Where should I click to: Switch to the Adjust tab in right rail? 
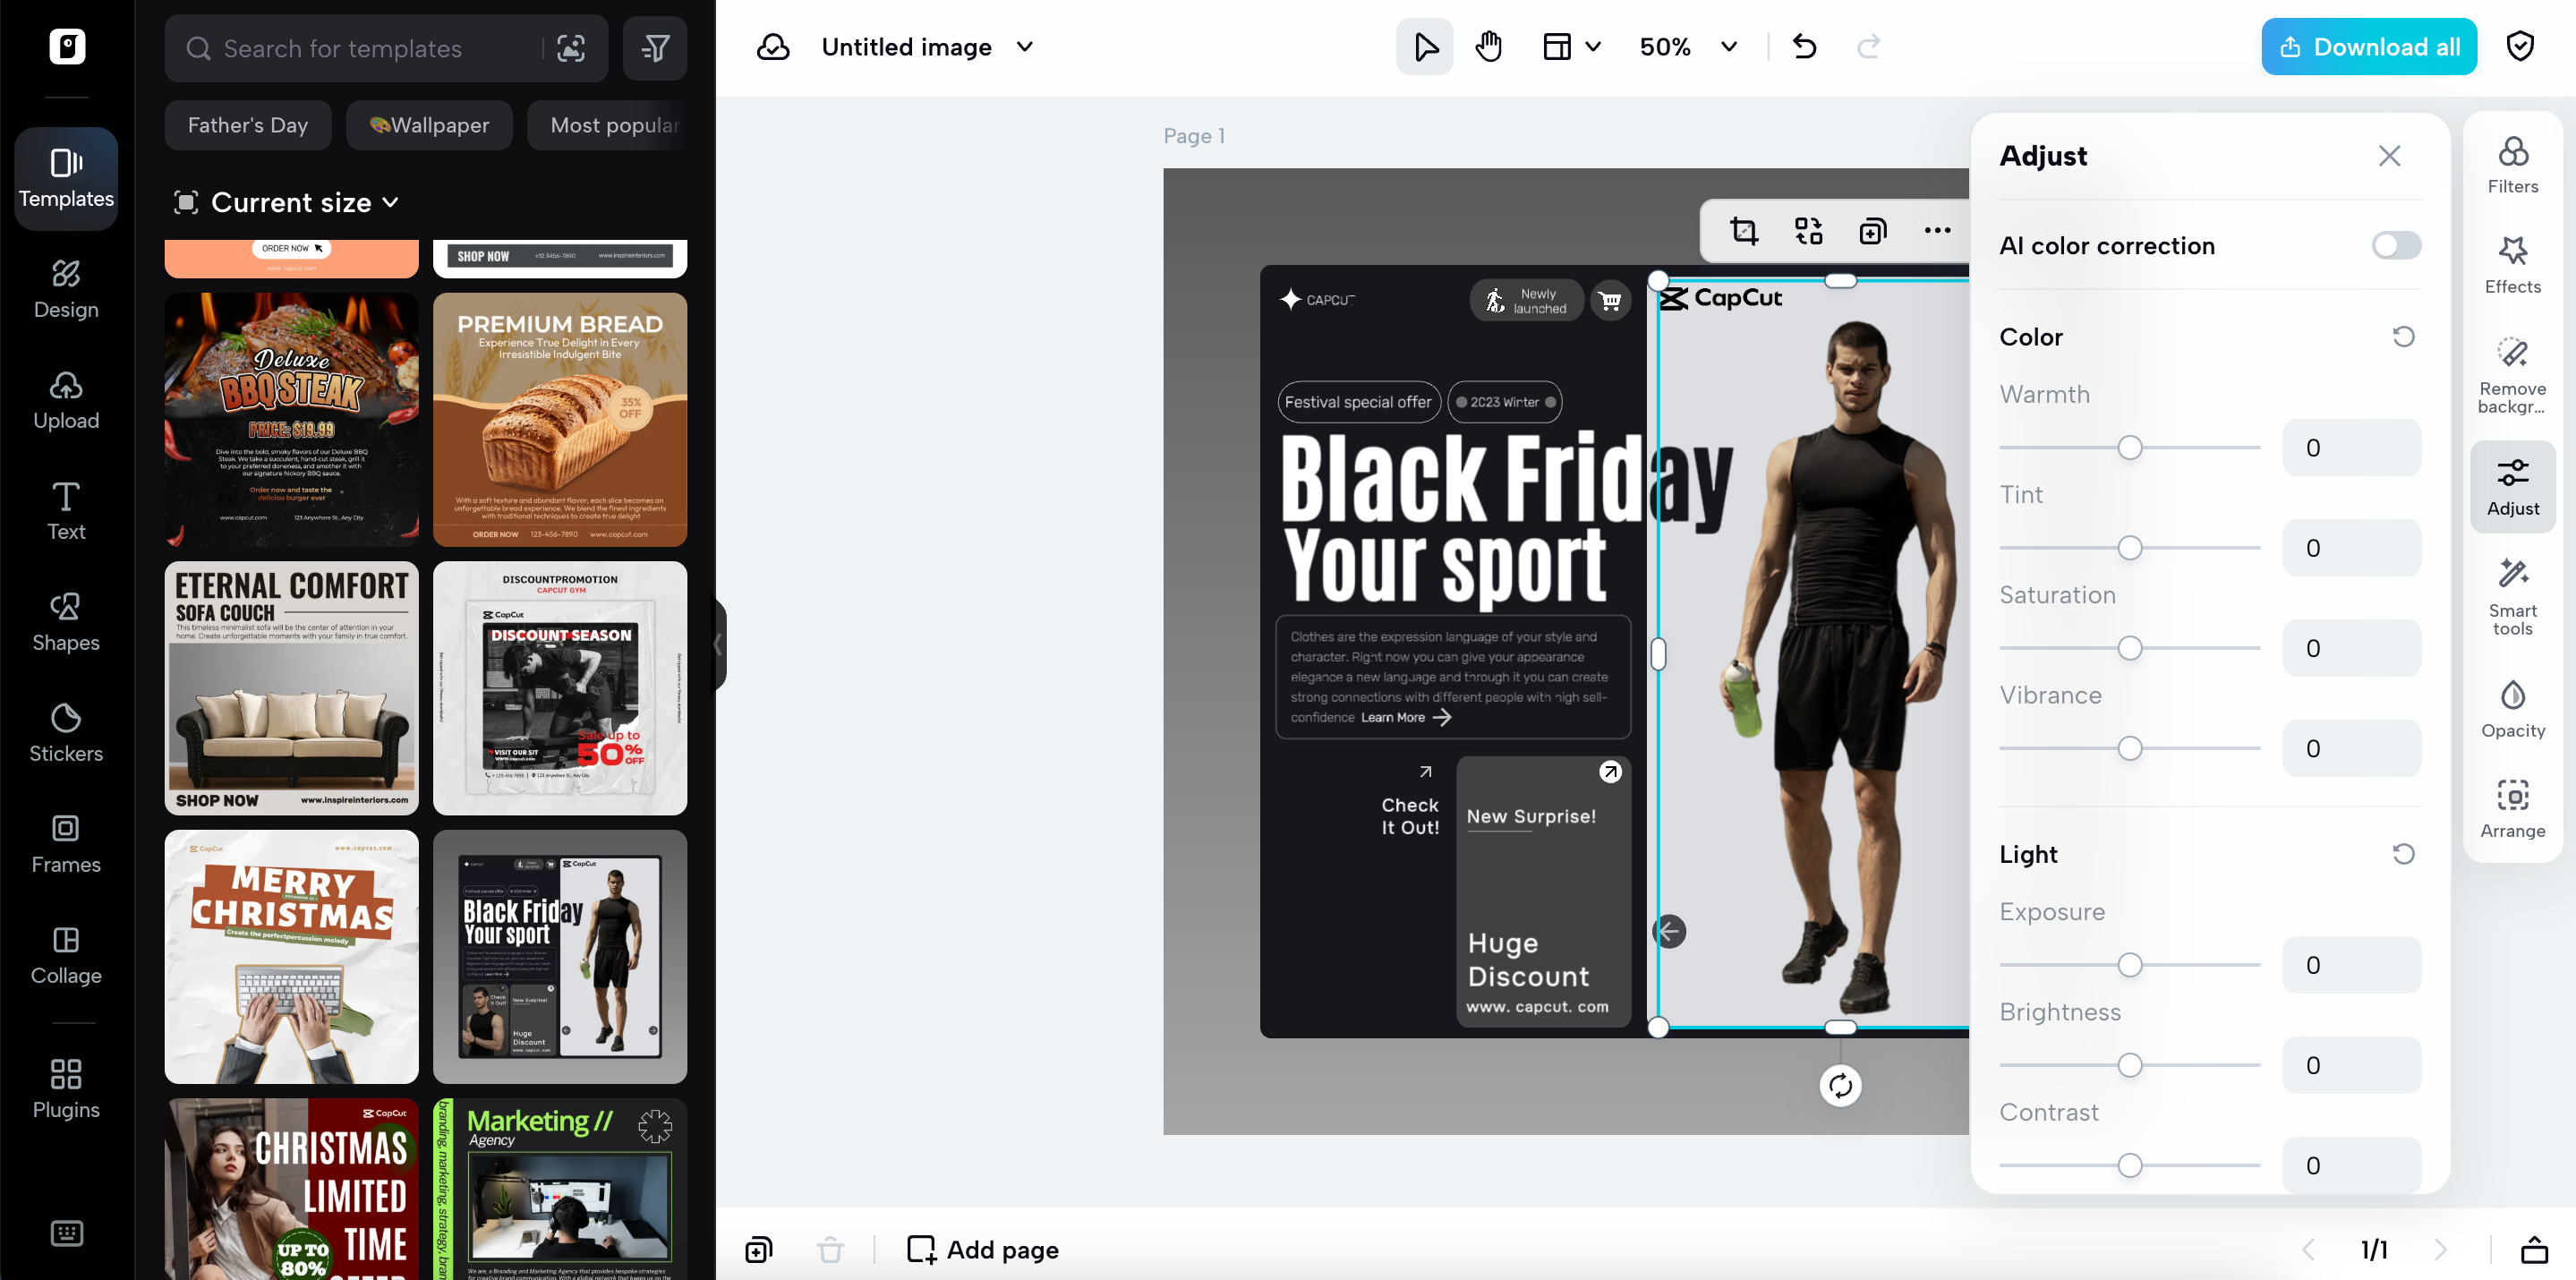coord(2513,487)
